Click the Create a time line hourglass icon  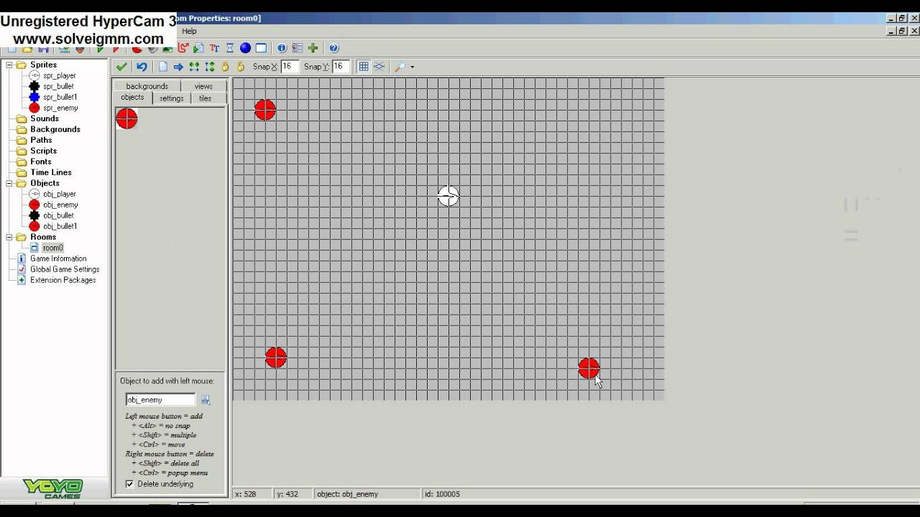(x=230, y=48)
